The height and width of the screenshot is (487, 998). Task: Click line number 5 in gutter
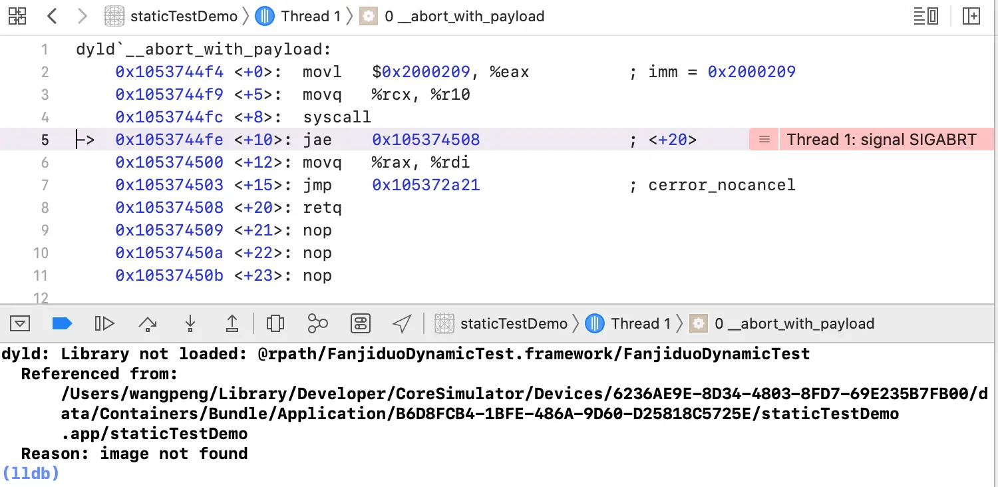point(45,140)
